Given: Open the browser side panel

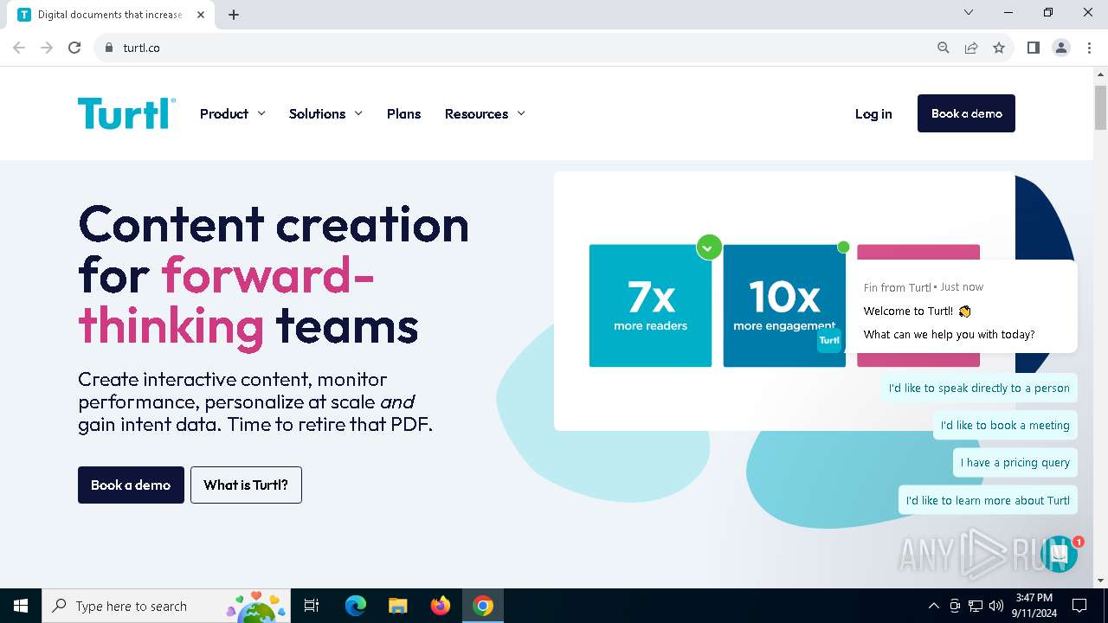Looking at the screenshot, I should pos(1033,48).
